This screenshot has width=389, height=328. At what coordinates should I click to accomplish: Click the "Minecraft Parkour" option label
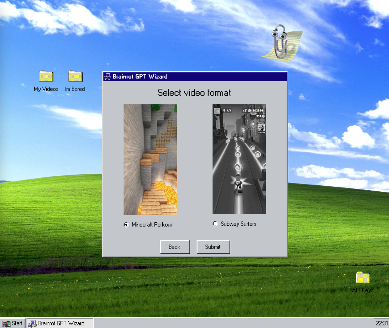coord(152,225)
